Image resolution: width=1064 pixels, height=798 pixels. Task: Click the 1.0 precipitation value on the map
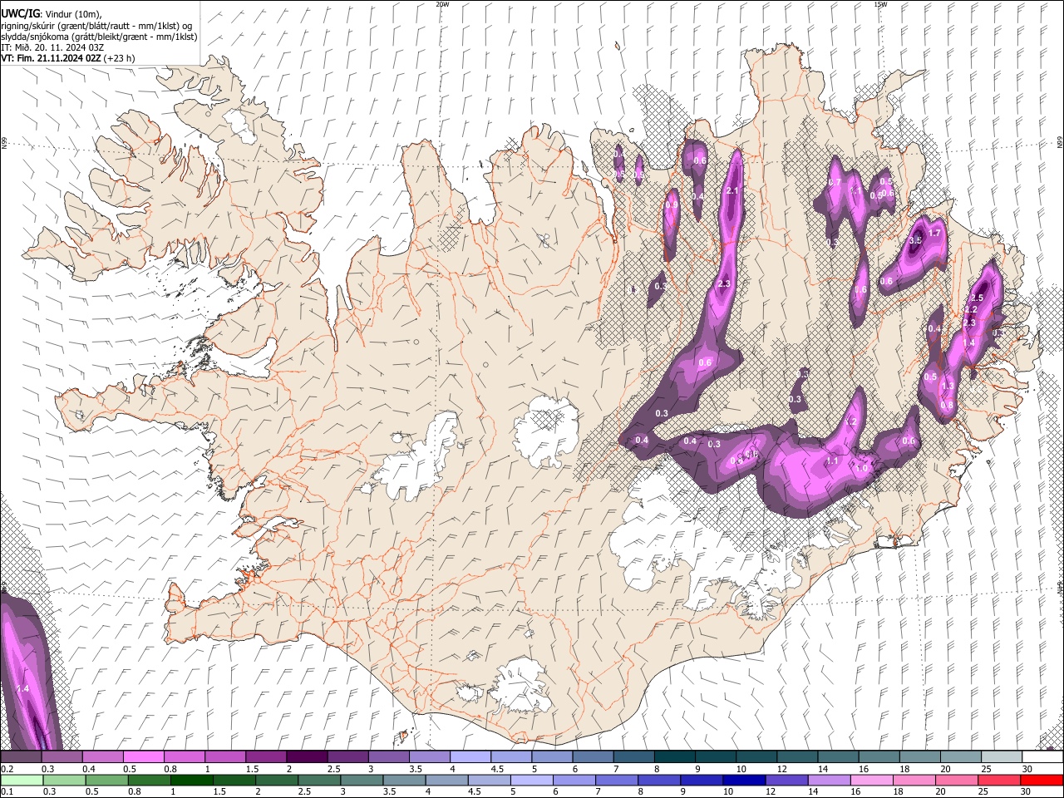click(x=862, y=469)
